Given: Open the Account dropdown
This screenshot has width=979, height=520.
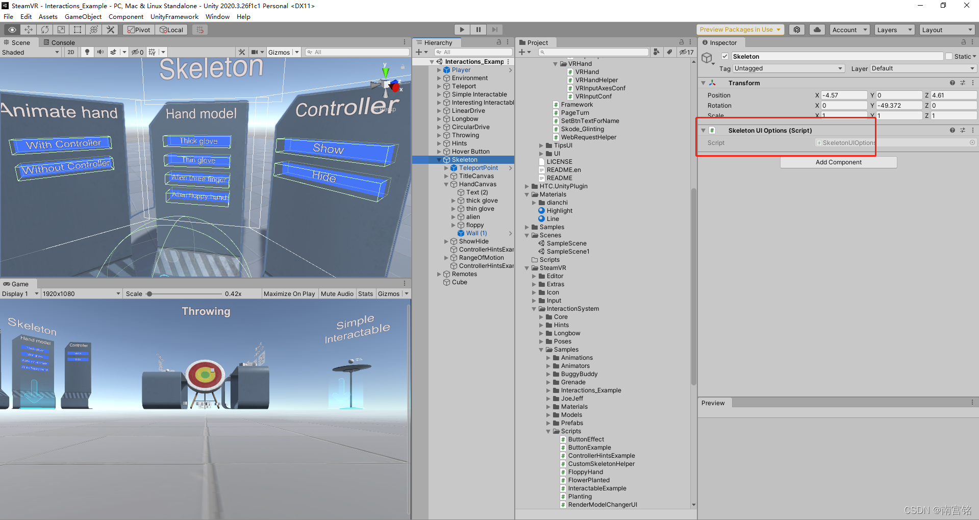Looking at the screenshot, I should [x=849, y=30].
